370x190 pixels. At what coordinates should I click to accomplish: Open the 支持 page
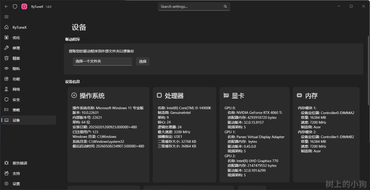click(29, 173)
